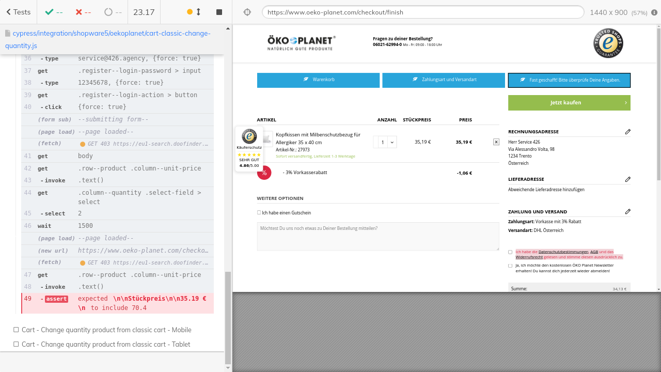Toggle auto-scrolling arrow icon in Cypress header
The height and width of the screenshot is (372, 661).
pyautogui.click(x=198, y=12)
